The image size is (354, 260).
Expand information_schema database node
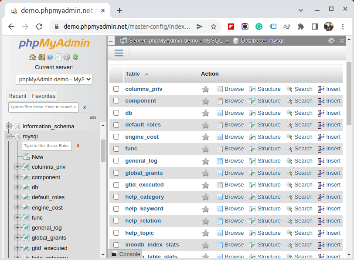tap(9, 126)
